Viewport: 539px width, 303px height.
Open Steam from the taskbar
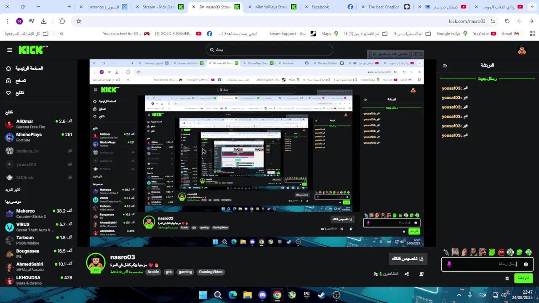321,295
